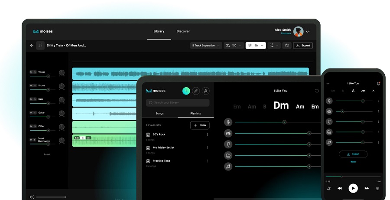Open the Songs tab on tablet

[159, 114]
